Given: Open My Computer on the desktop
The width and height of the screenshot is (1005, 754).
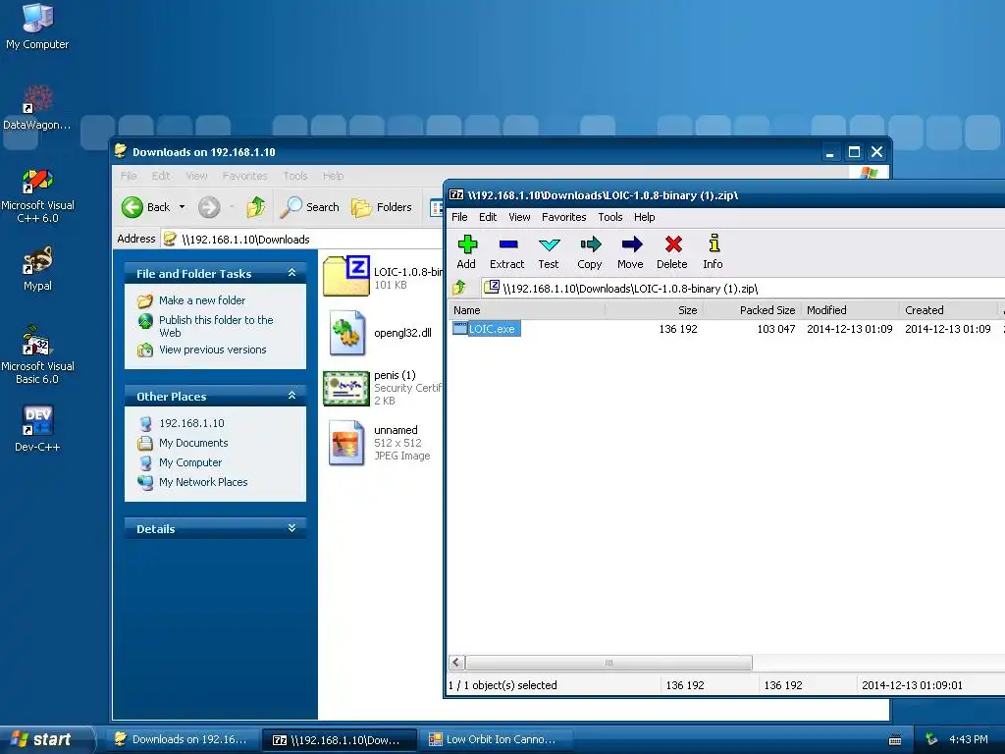Looking at the screenshot, I should [37, 27].
